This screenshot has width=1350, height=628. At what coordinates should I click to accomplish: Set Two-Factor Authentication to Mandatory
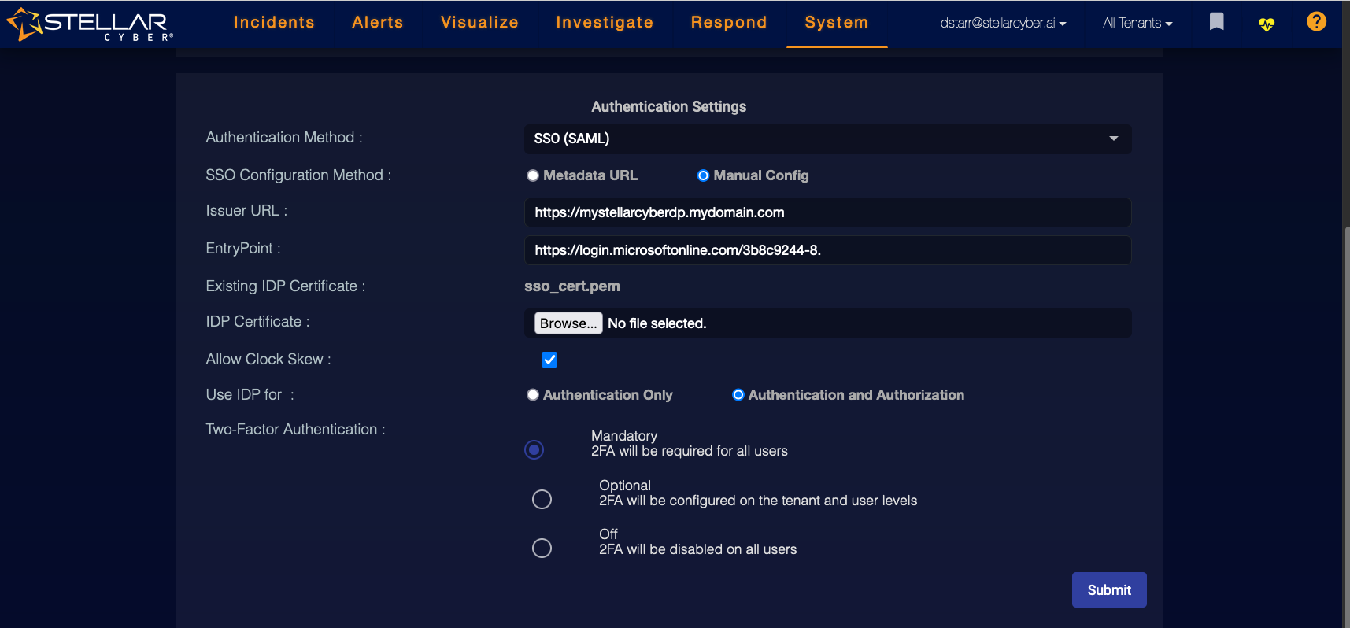tap(534, 449)
